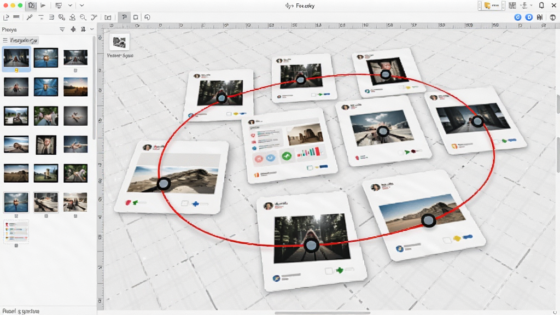Click the blue circular C icon

point(517,17)
